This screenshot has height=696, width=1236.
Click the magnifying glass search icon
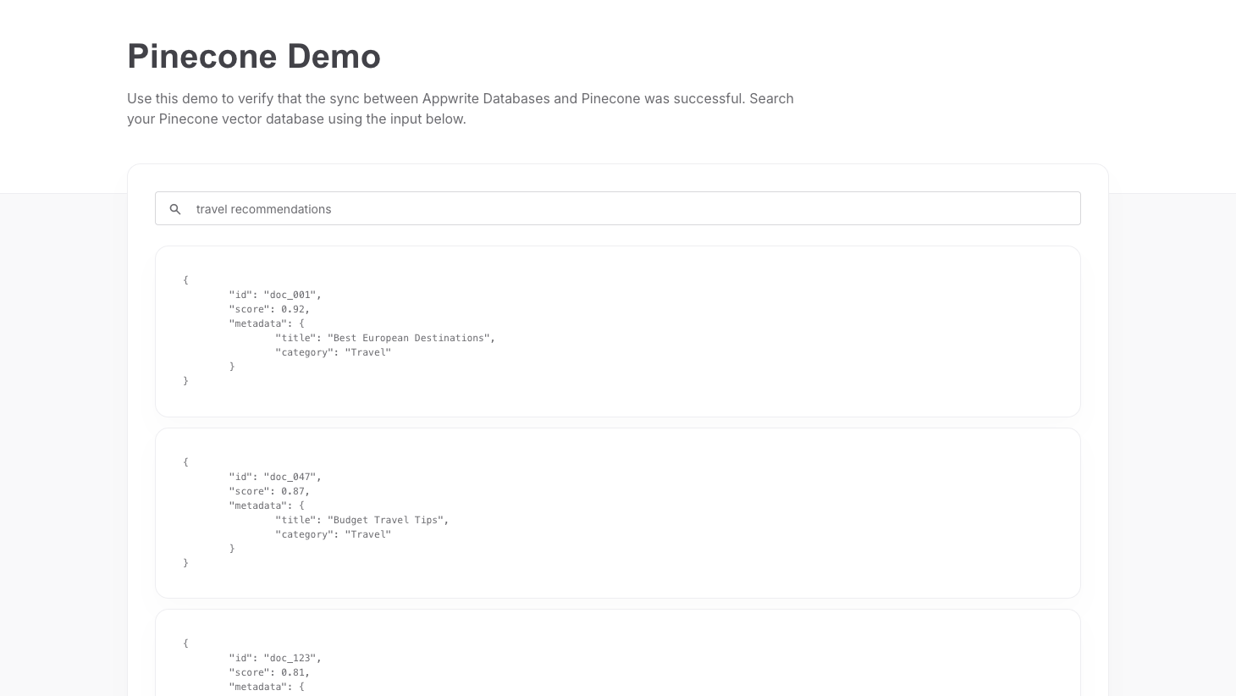click(175, 208)
